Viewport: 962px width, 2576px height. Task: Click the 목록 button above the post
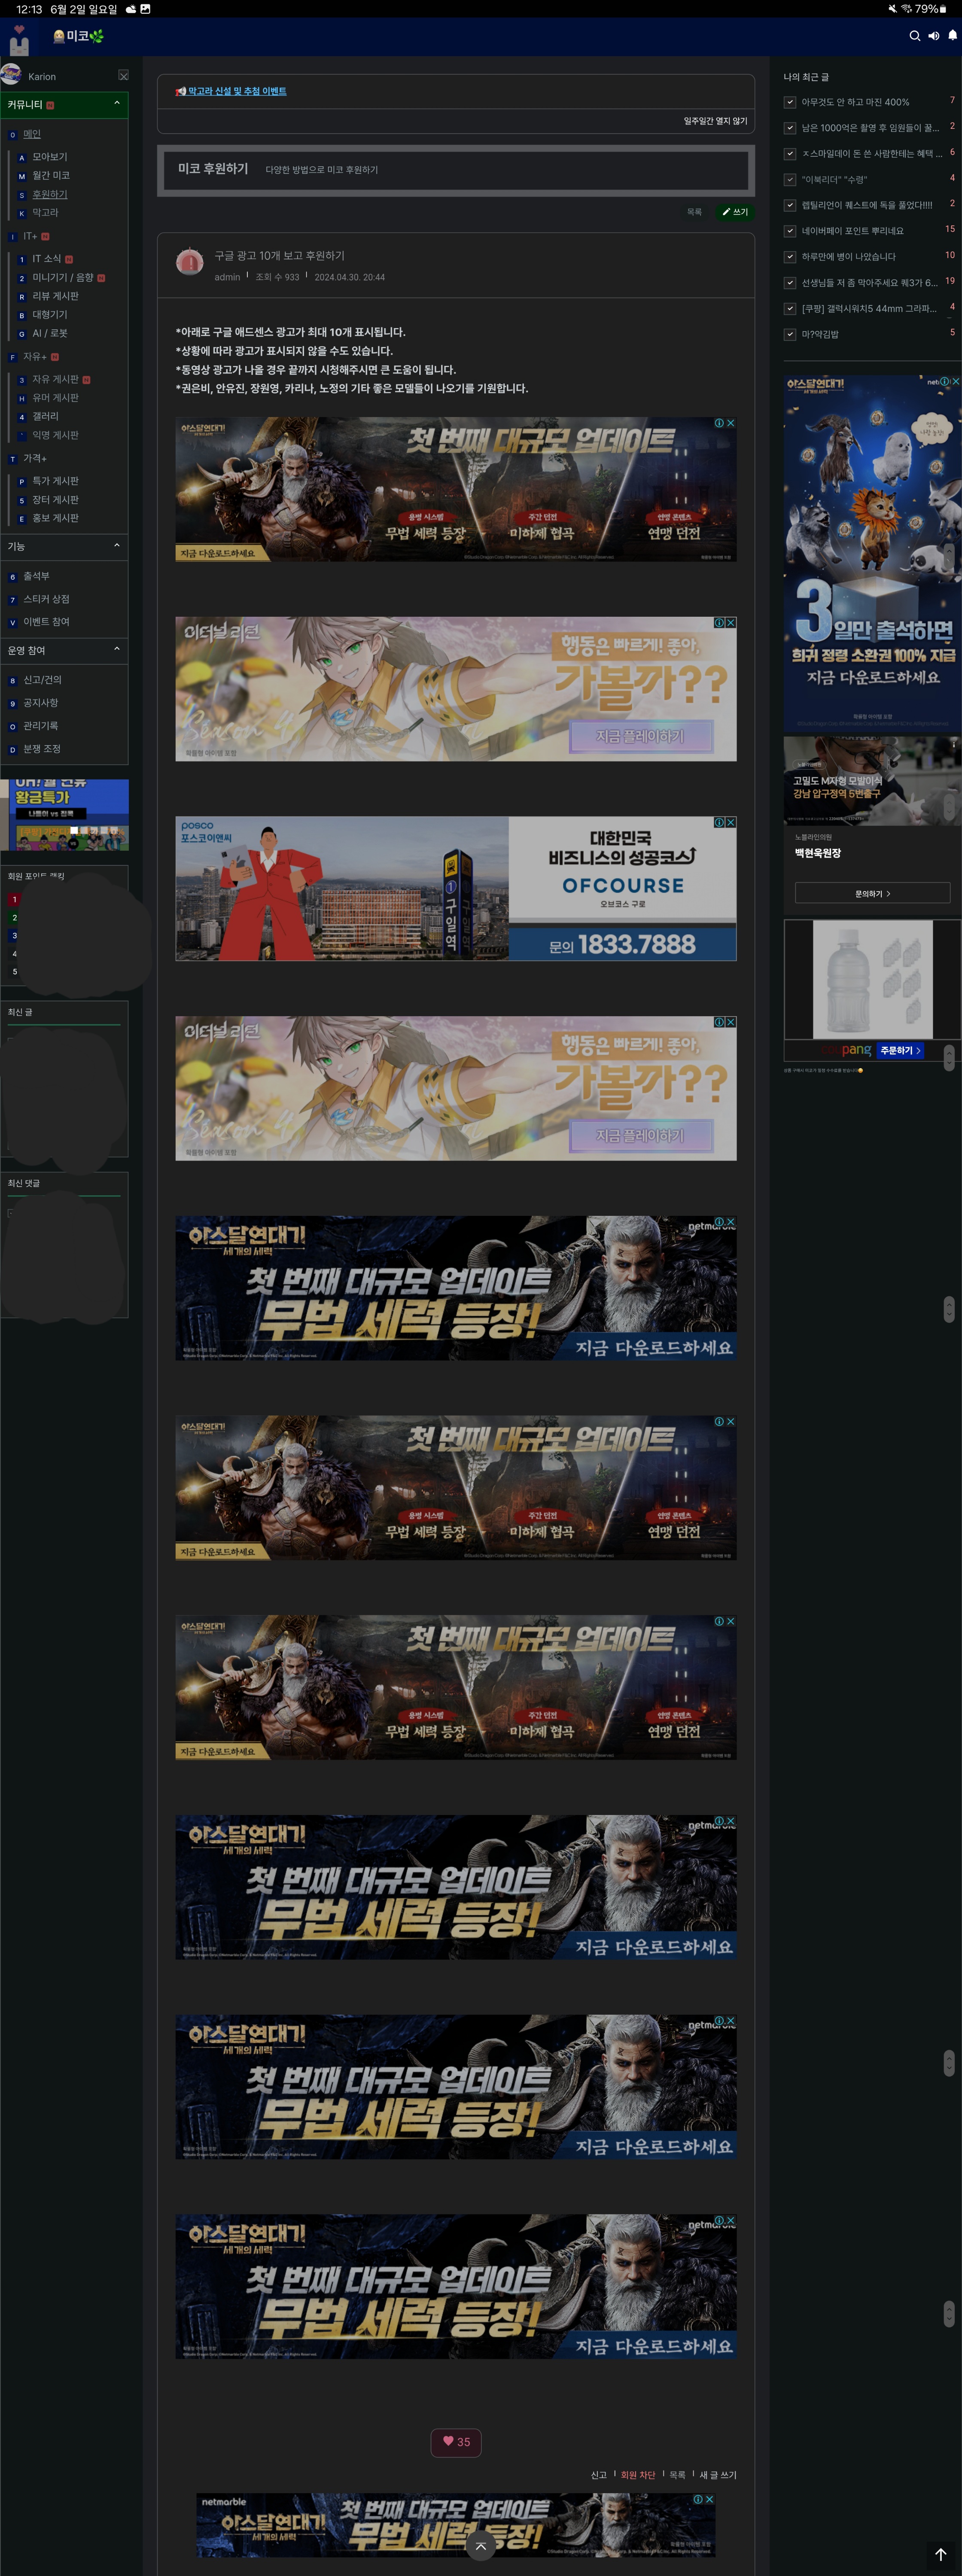tap(694, 212)
